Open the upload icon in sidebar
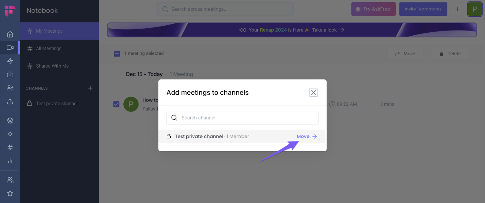Viewport: 485px width, 203px height. pyautogui.click(x=10, y=101)
